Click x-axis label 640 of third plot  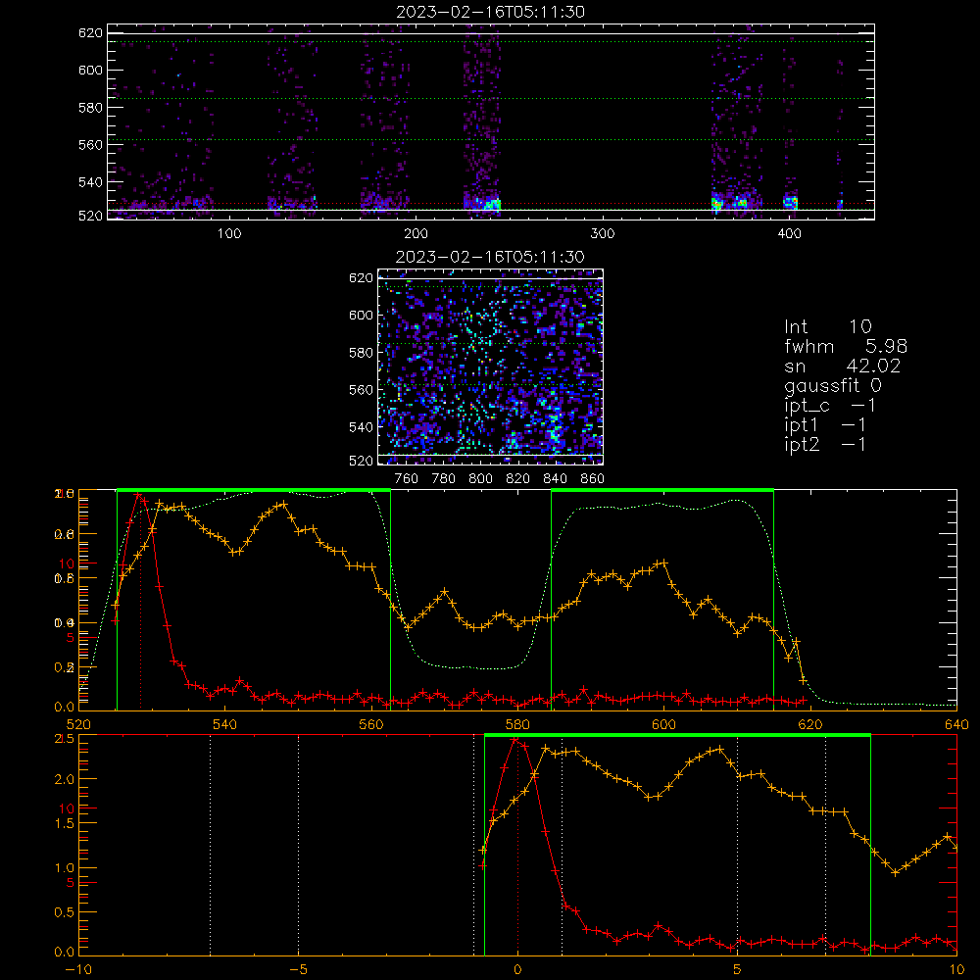[x=956, y=724]
